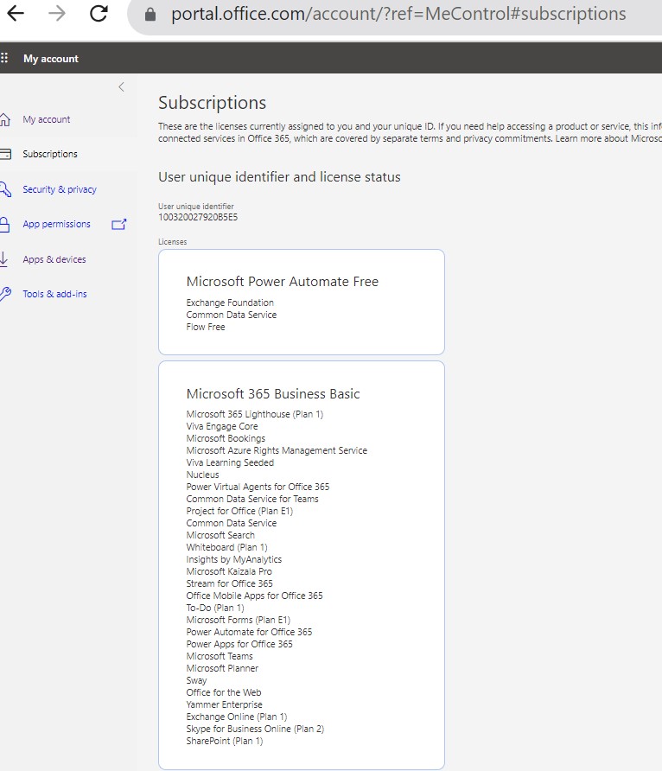Click Yammer Enterprise entry

point(224,704)
